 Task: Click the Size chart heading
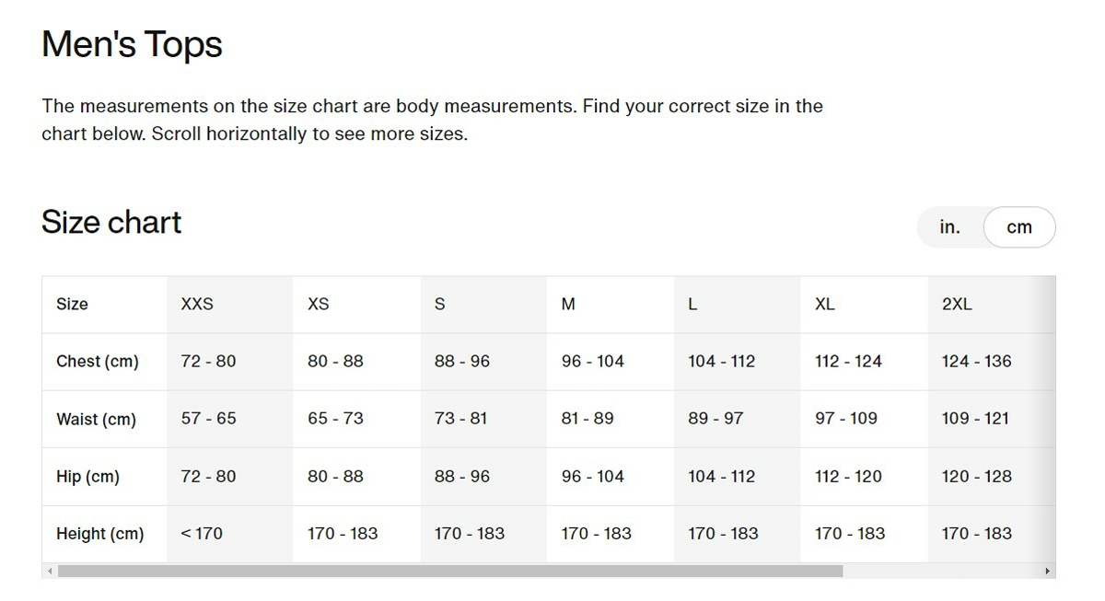tap(111, 222)
